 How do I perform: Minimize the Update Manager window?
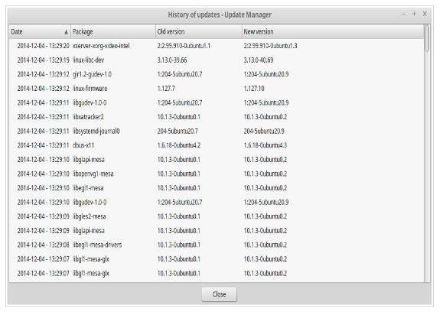tap(404, 14)
